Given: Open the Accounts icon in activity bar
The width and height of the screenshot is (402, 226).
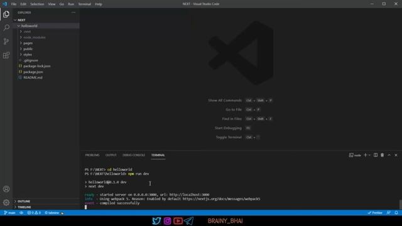Looking at the screenshot, I should pyautogui.click(x=6, y=189).
